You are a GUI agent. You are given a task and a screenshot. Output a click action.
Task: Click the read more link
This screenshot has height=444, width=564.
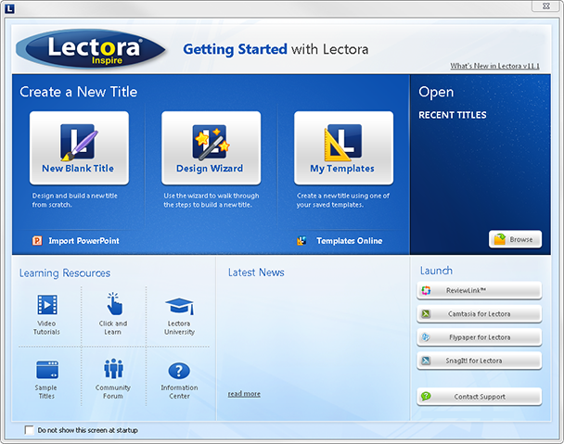pyautogui.click(x=244, y=394)
